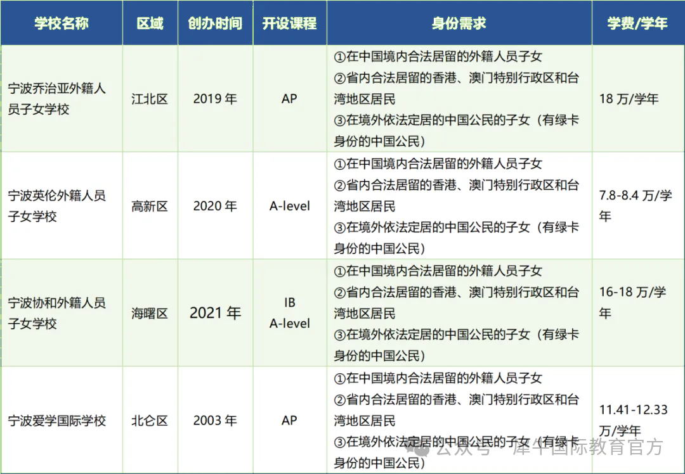
Task: Select 宁波英伦外籍人员子女学校 school name cell
Action: coord(62,206)
